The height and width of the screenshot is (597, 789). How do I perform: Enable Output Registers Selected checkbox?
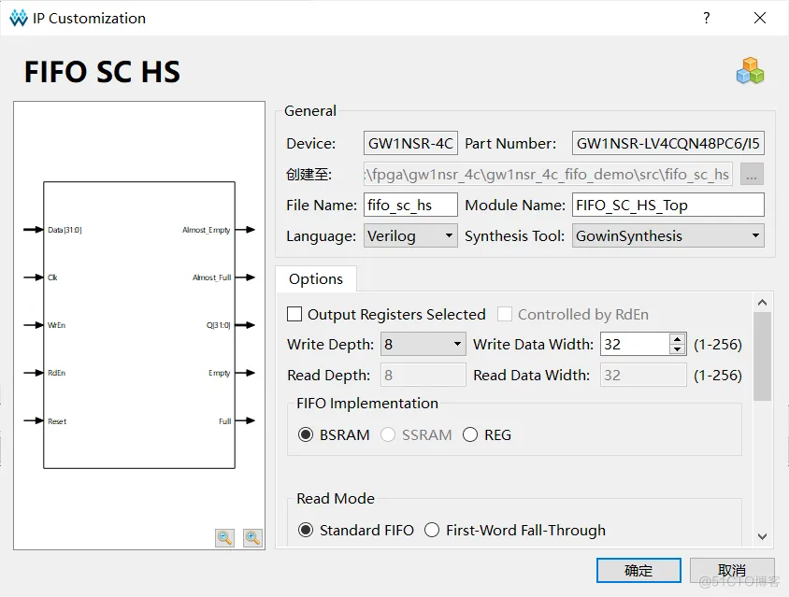click(294, 314)
